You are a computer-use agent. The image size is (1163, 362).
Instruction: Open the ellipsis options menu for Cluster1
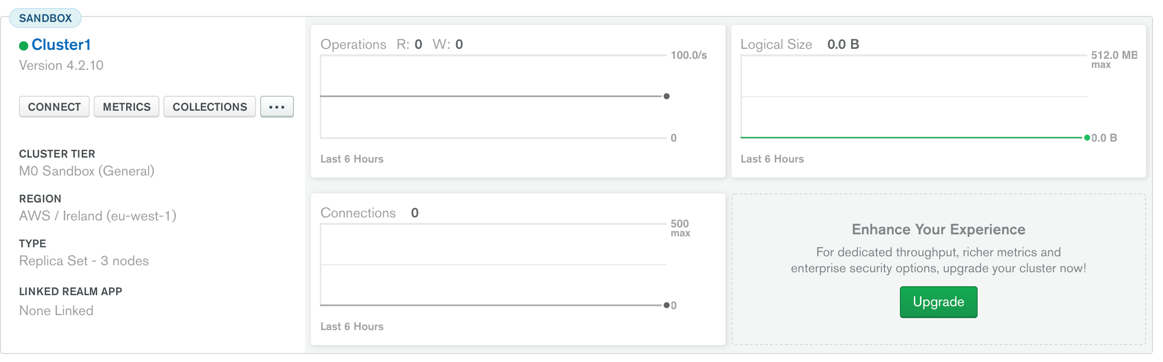click(278, 106)
